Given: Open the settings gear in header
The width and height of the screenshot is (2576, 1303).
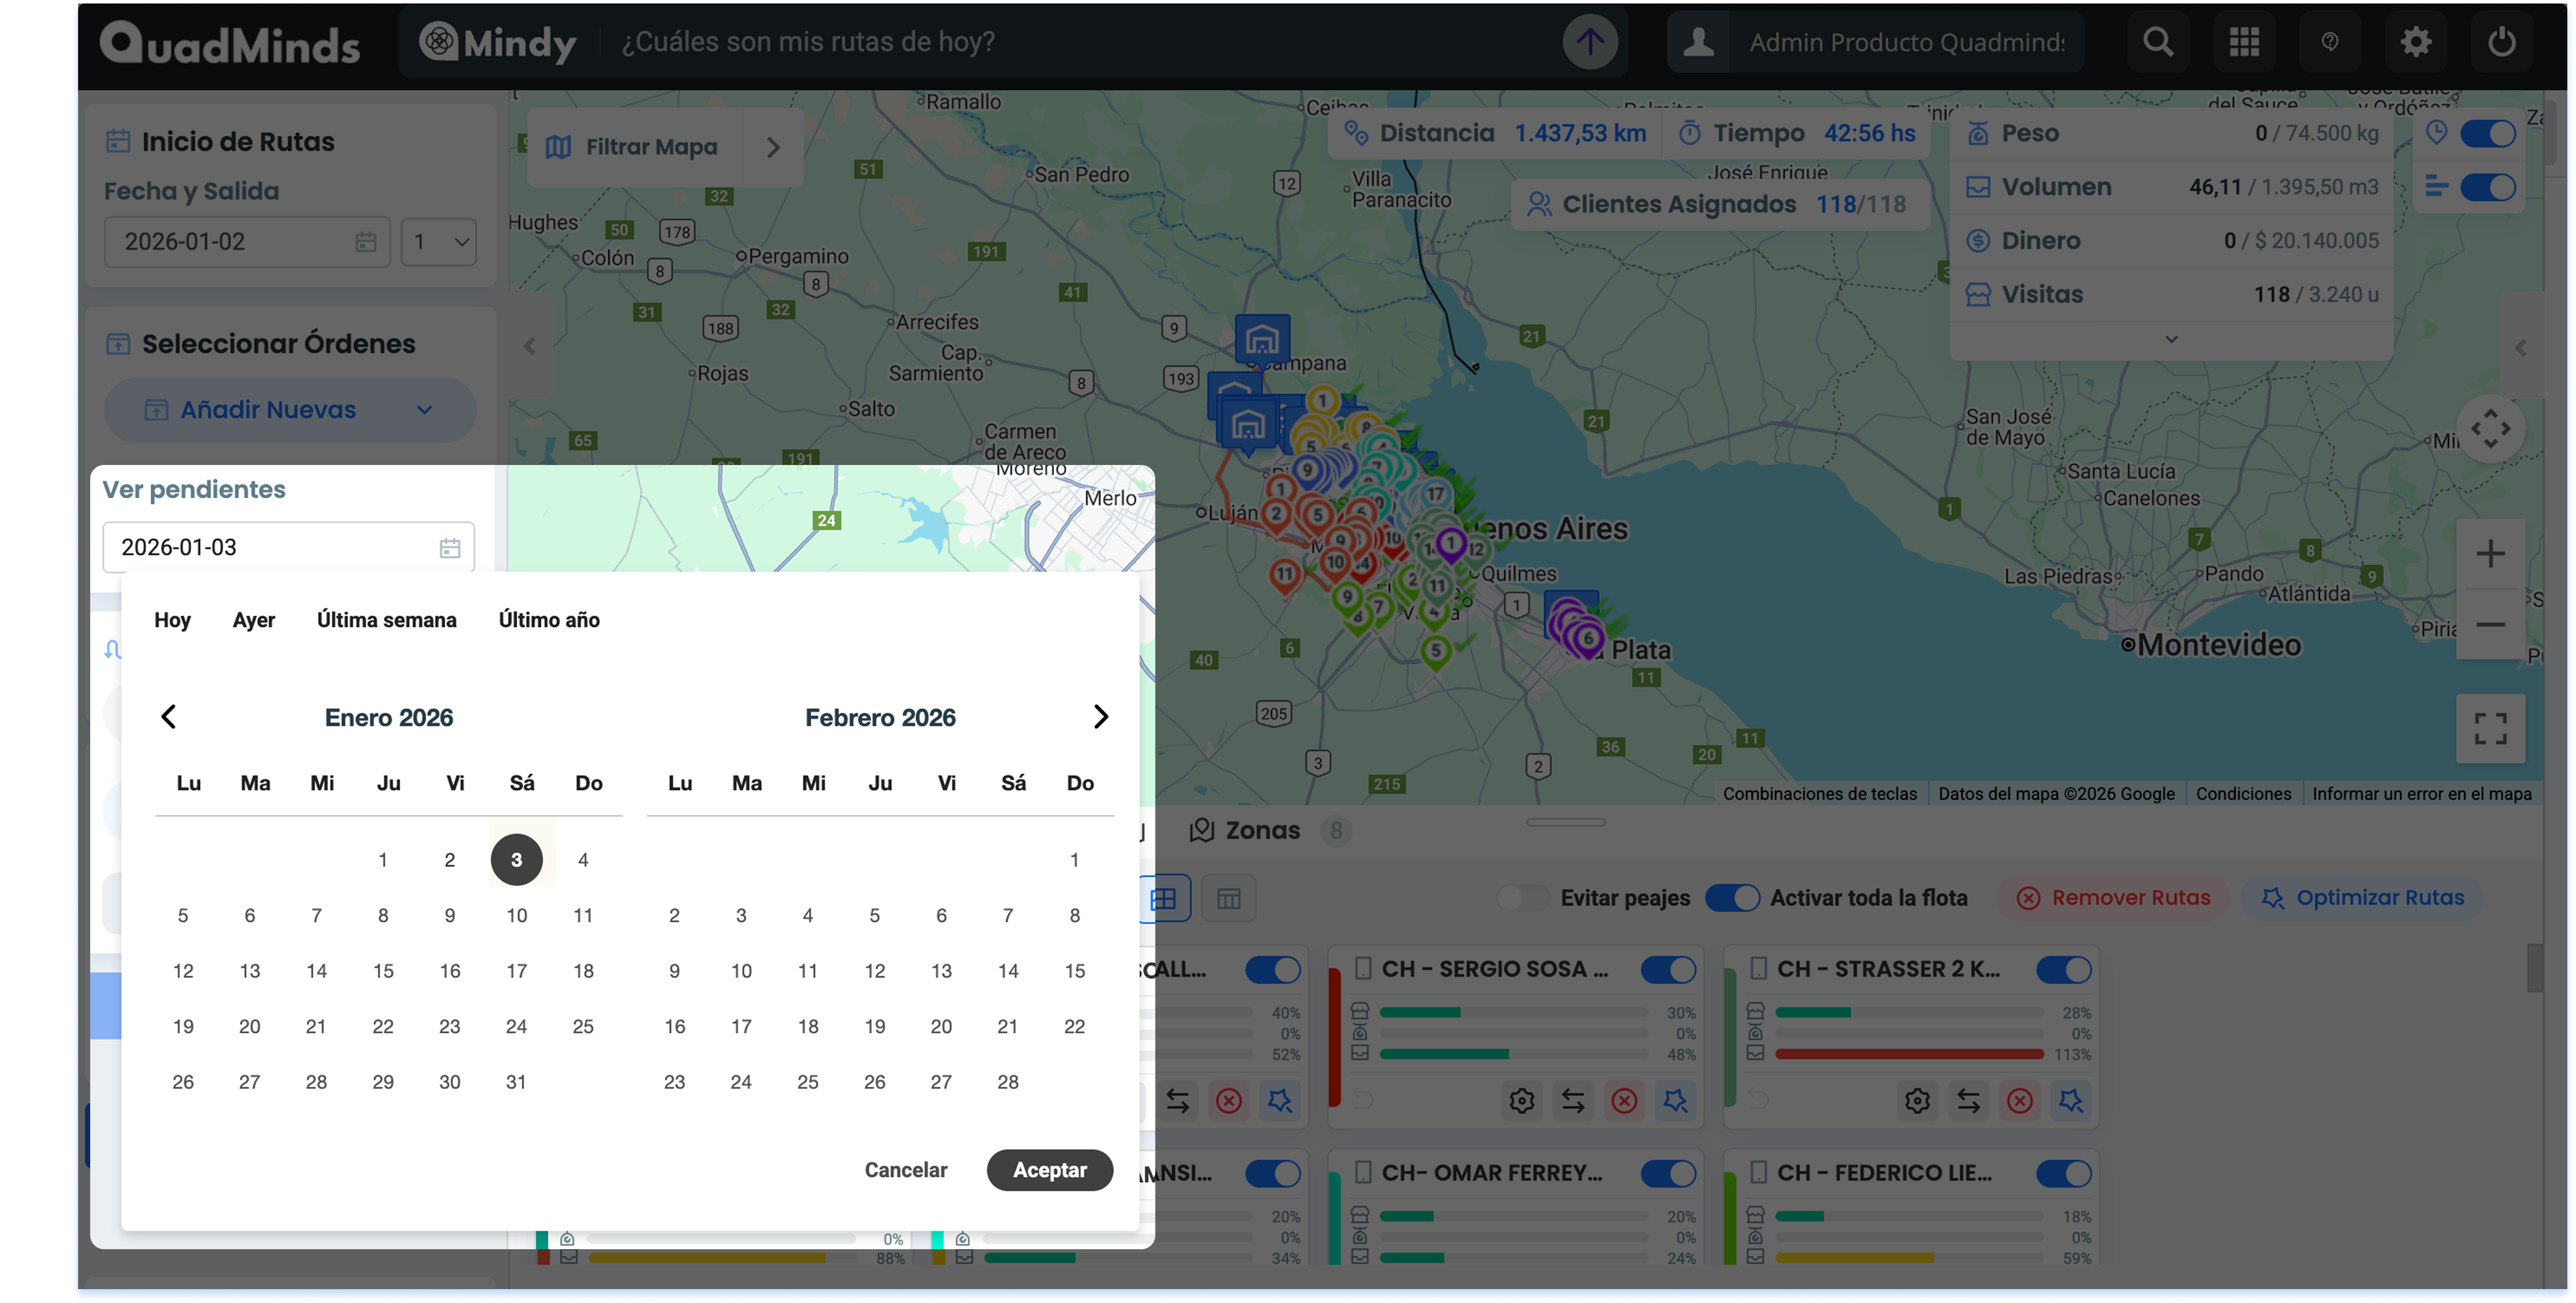Looking at the screenshot, I should click(2415, 42).
